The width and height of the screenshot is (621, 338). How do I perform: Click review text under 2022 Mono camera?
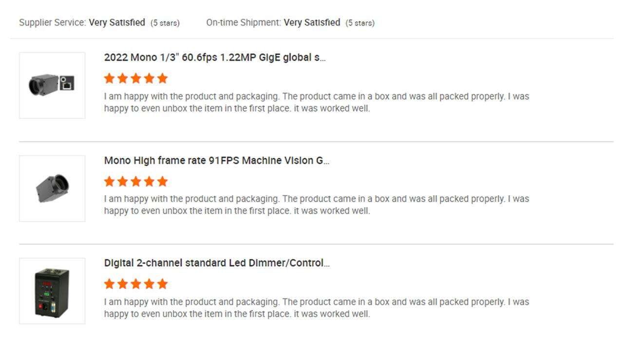pyautogui.click(x=316, y=102)
